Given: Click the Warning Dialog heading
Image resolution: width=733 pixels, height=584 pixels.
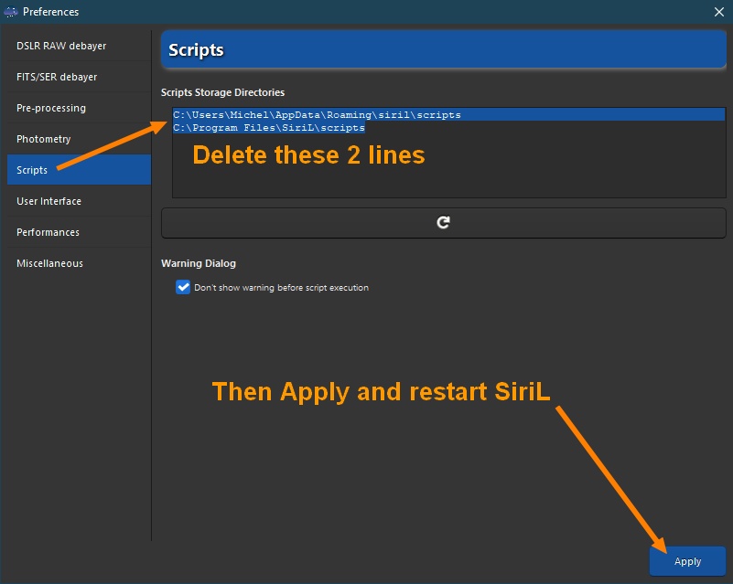Looking at the screenshot, I should click(199, 263).
